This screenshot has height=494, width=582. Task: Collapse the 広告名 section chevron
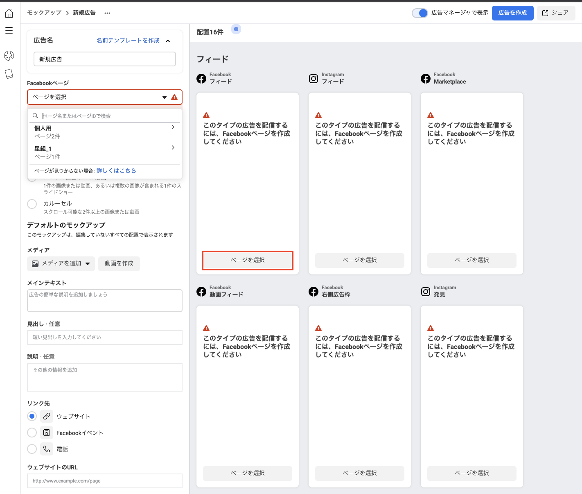tap(168, 41)
